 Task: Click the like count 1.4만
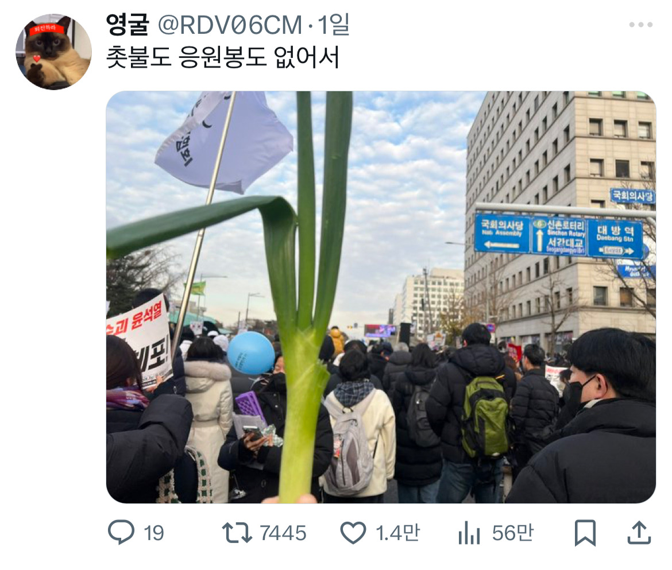coord(397,533)
